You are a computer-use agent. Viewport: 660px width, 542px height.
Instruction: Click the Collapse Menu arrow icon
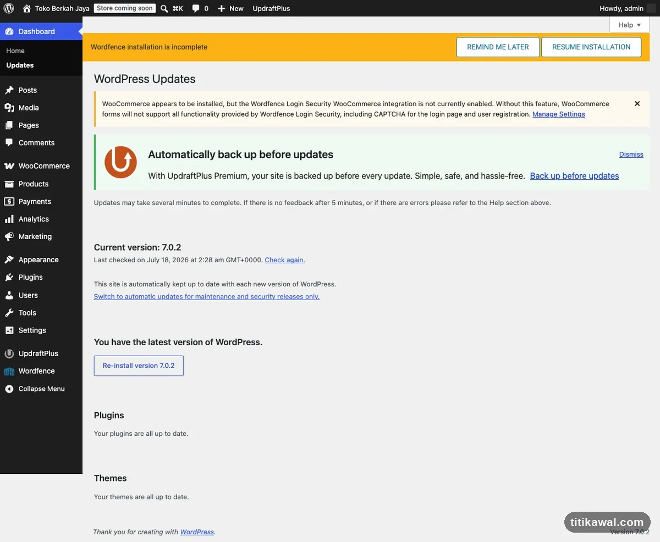click(9, 389)
